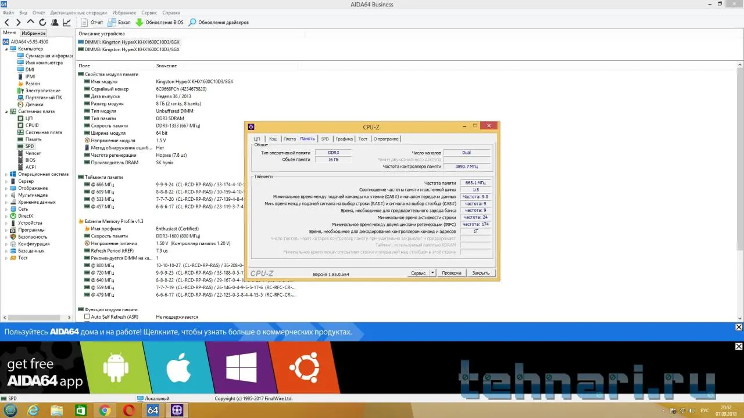
Task: Select DIMM1 Kingston HyperX device row
Action: (132, 42)
